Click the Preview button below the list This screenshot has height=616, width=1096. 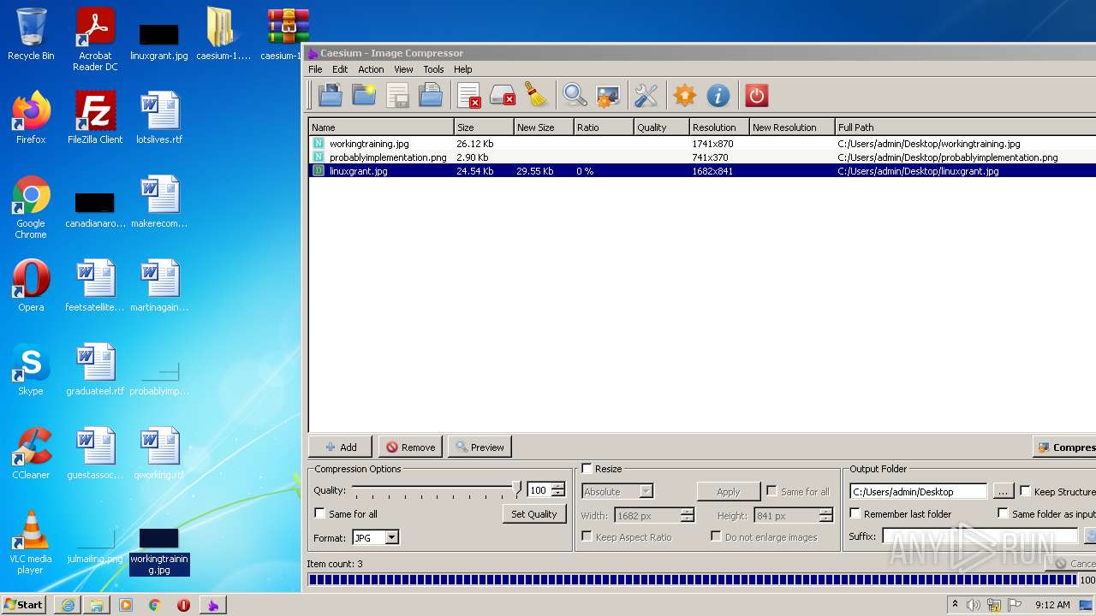479,447
